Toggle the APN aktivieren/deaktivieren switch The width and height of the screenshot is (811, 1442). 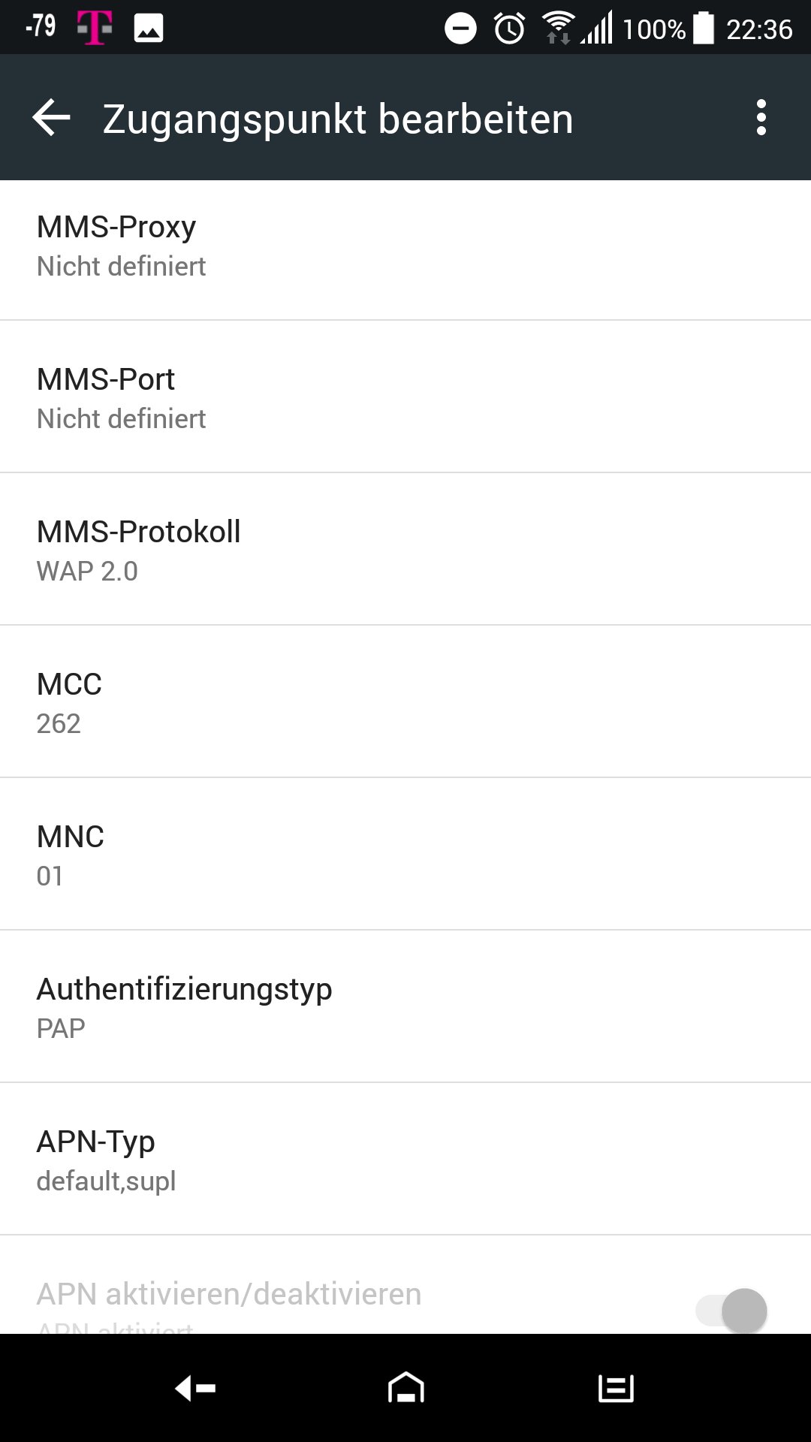pyautogui.click(x=733, y=1311)
